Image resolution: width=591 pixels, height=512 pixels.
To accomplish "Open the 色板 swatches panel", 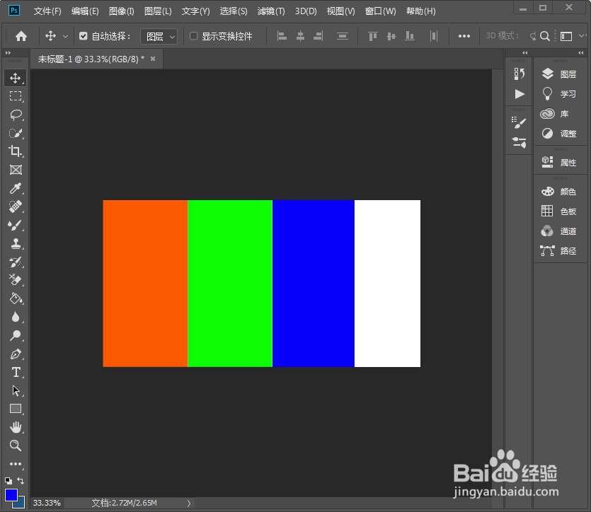I will pyautogui.click(x=559, y=211).
